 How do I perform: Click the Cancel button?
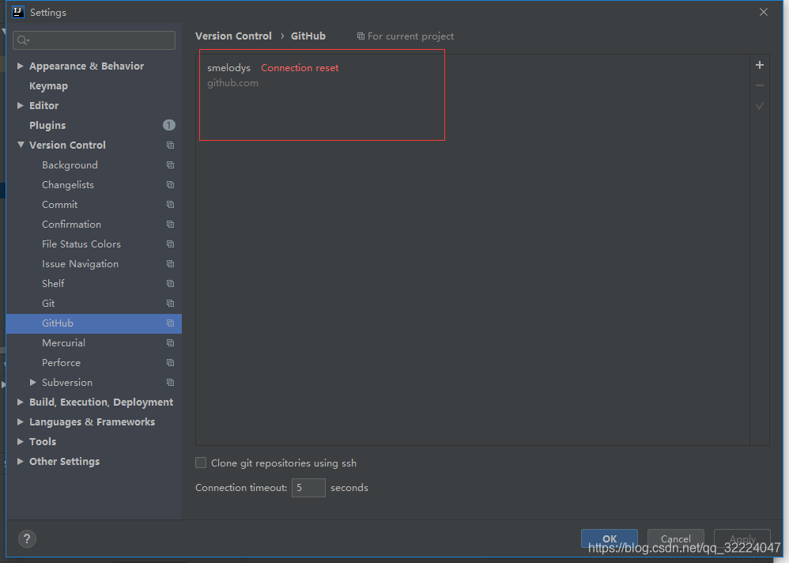point(675,538)
